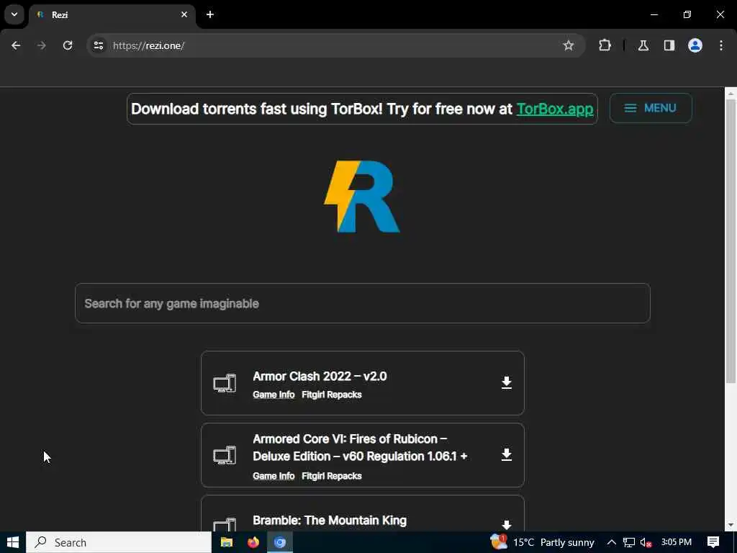Open the weather widget showing 15°C
The image size is (737, 553).
543,543
